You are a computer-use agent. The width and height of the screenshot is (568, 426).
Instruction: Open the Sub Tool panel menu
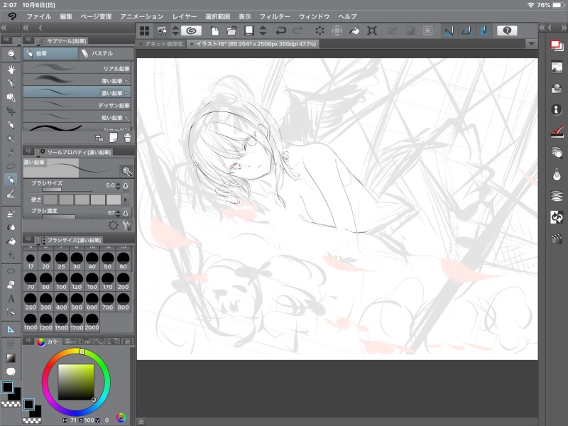pyautogui.click(x=28, y=40)
